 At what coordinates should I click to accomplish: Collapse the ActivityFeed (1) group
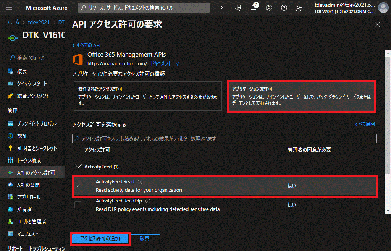[78, 167]
